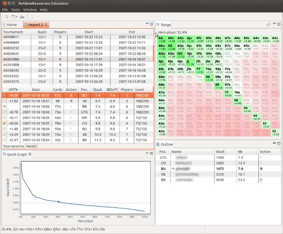Image resolution: width=283 pixels, height=234 pixels.
Task: Maximize the Quick Graph panel
Action: (x=151, y=154)
